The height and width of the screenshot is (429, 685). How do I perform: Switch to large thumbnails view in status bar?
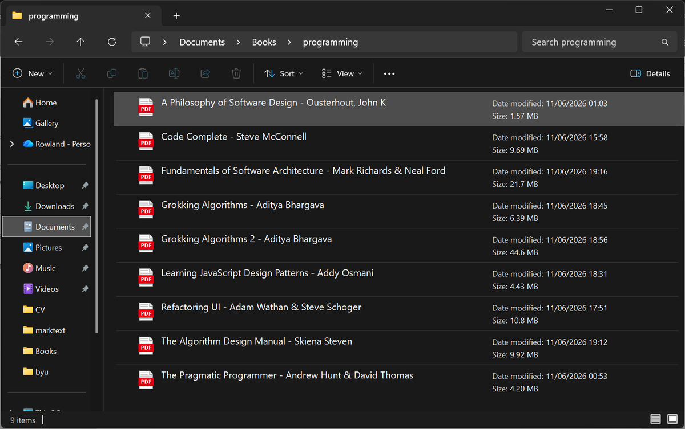coord(671,420)
